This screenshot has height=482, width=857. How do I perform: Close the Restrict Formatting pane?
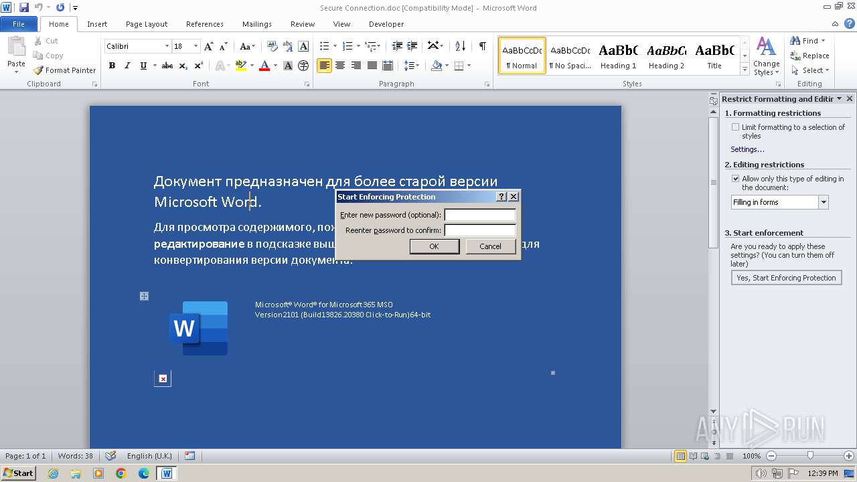[850, 98]
